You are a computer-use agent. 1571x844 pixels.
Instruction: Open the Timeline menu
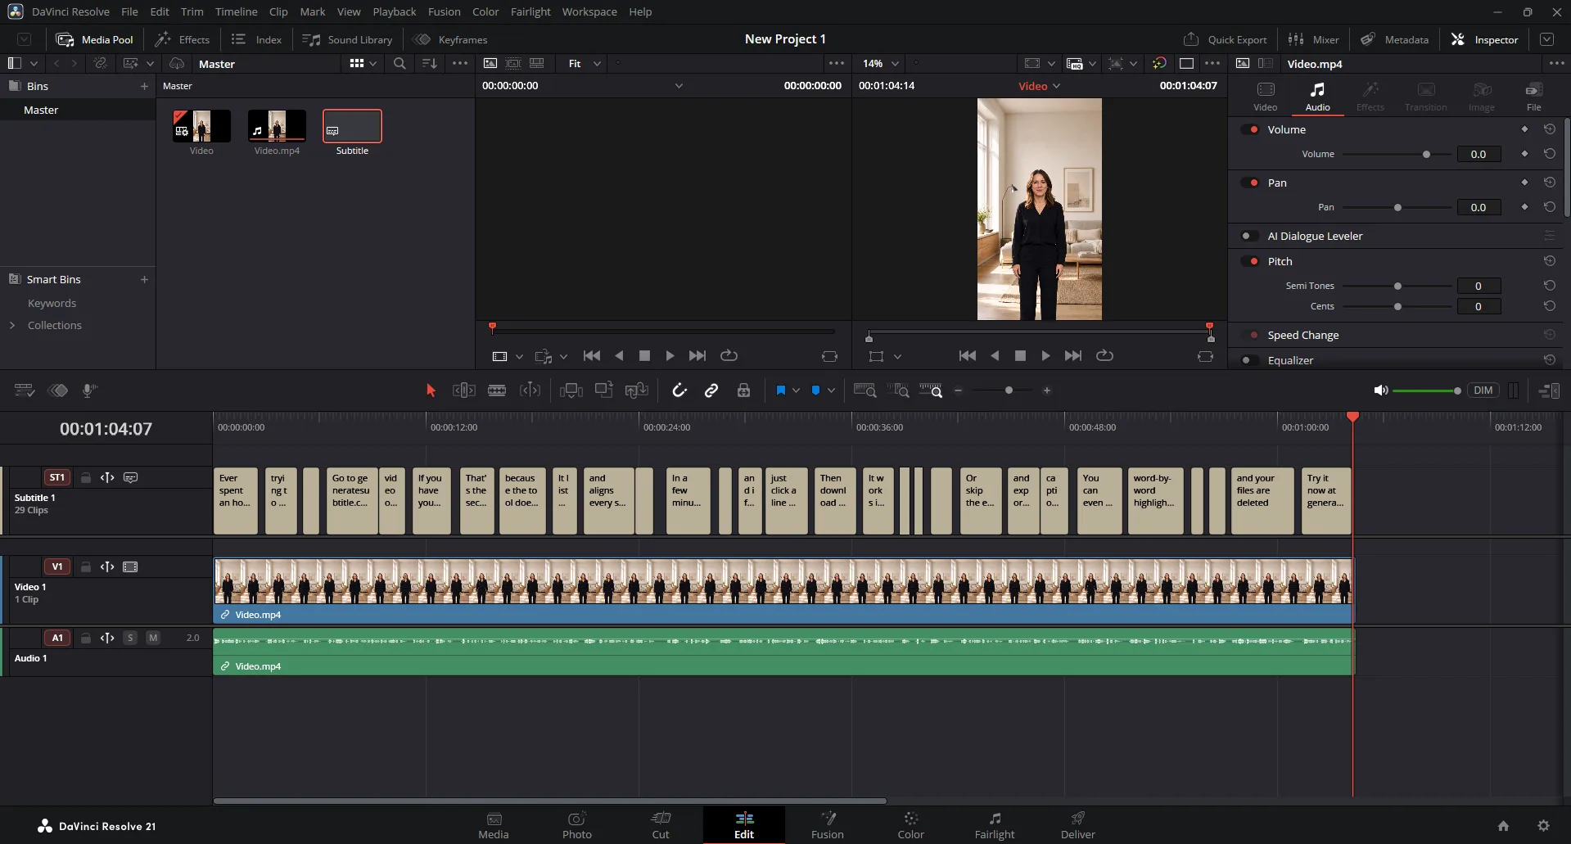(x=236, y=11)
